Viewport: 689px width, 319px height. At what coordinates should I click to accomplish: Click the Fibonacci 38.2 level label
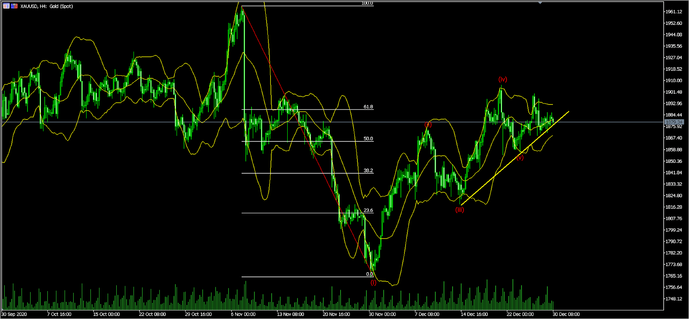click(368, 170)
